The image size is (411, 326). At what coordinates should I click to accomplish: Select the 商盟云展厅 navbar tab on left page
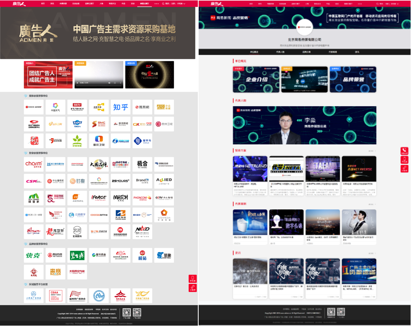pos(144,4)
